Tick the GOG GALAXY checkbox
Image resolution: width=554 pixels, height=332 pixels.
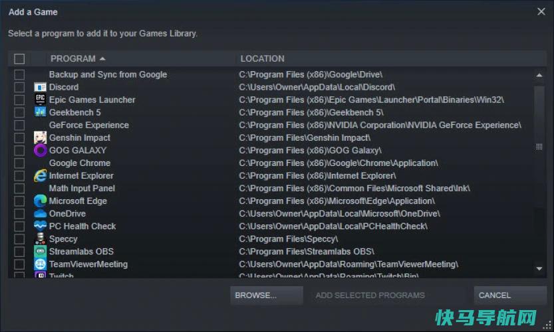19,151
